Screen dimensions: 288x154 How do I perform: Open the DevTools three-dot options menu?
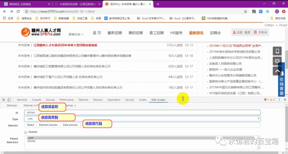point(279,100)
